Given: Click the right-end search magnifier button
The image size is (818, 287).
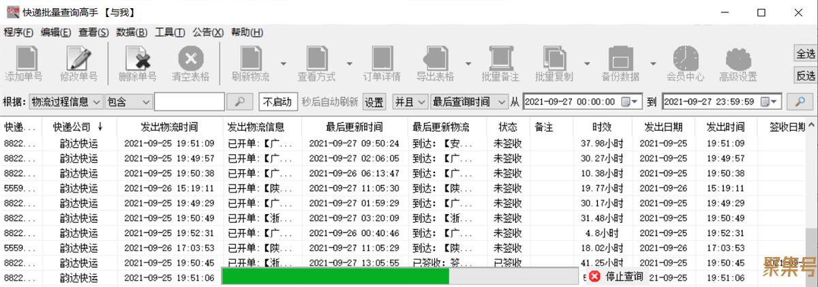Looking at the screenshot, I should (x=800, y=102).
